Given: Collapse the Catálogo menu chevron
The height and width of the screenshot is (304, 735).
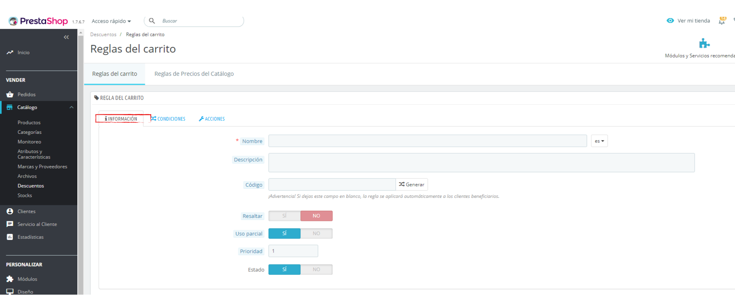Looking at the screenshot, I should [72, 107].
